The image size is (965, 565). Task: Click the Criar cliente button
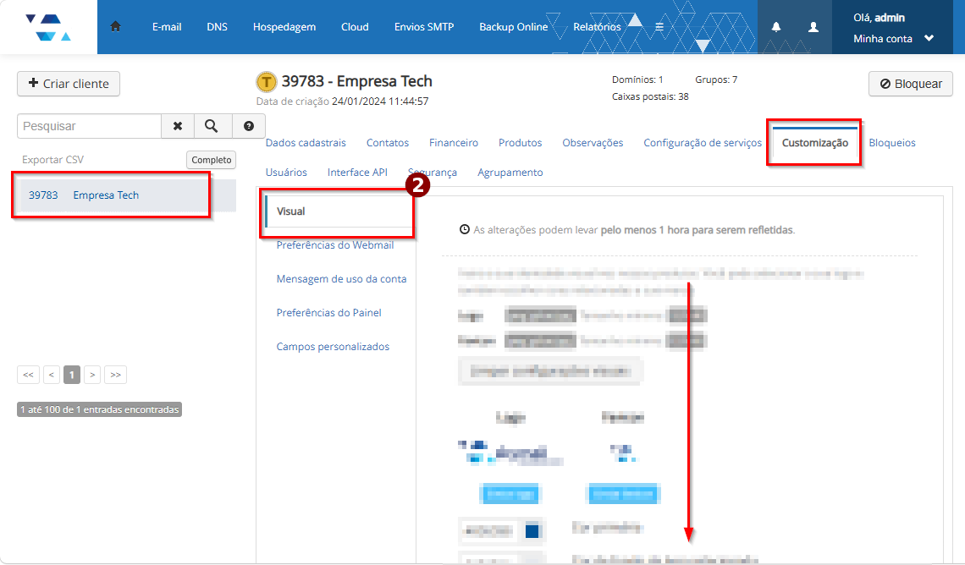coord(69,84)
